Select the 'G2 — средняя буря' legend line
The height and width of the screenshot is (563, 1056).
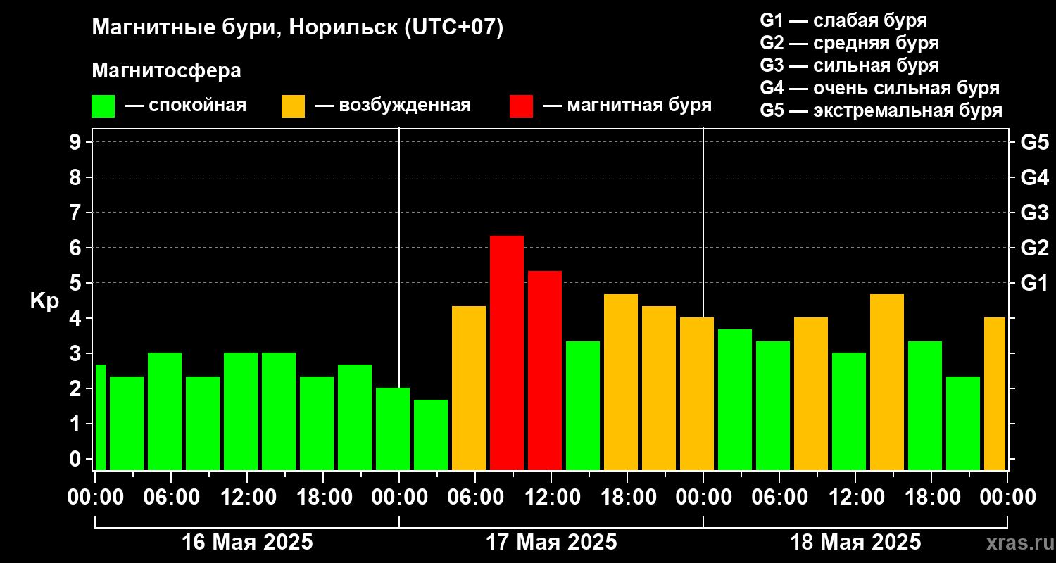(x=850, y=43)
